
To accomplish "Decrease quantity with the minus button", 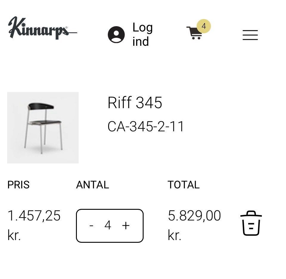I will (91, 226).
